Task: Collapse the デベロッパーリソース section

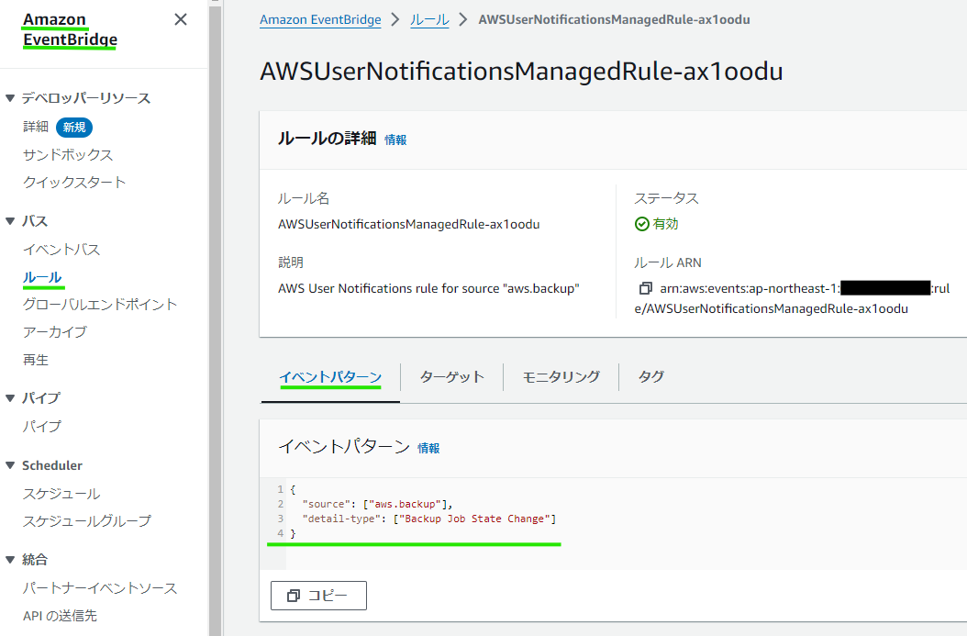Action: (11, 98)
